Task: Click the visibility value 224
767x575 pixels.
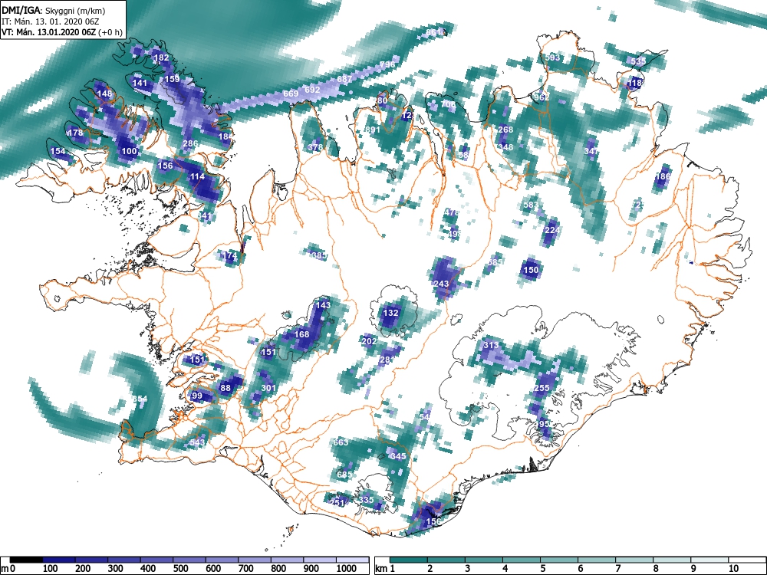Action: [552, 230]
